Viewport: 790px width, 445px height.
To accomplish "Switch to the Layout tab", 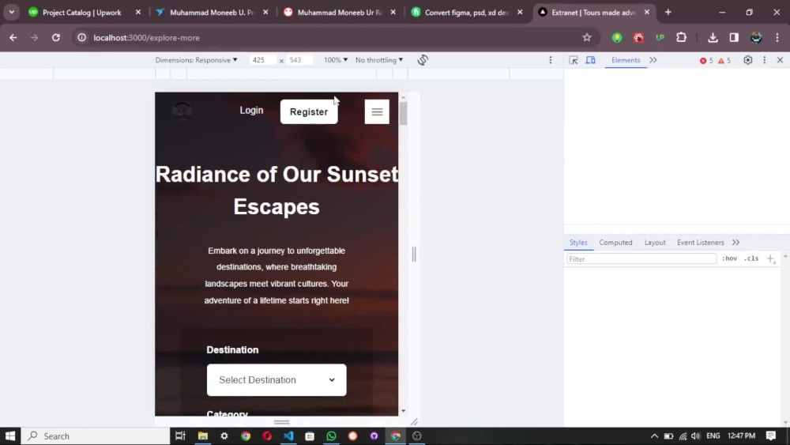I will (x=655, y=243).
